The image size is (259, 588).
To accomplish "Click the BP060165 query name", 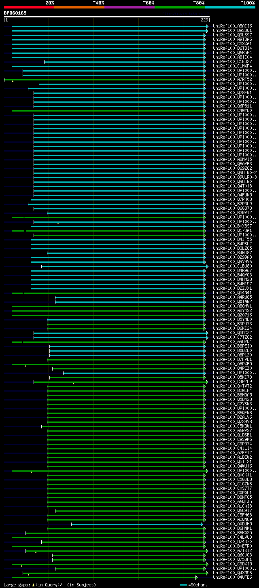I will click(x=15, y=13).
